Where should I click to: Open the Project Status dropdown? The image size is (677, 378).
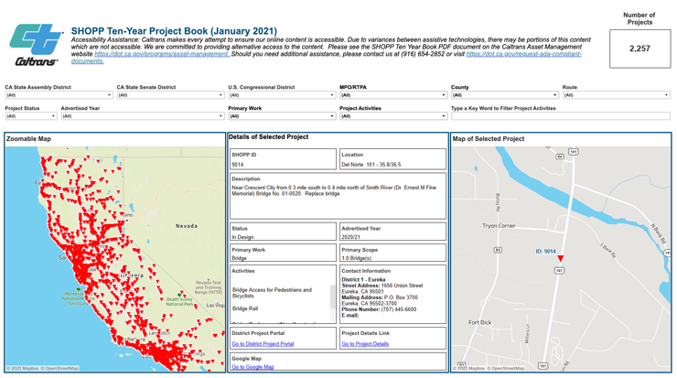[31, 116]
